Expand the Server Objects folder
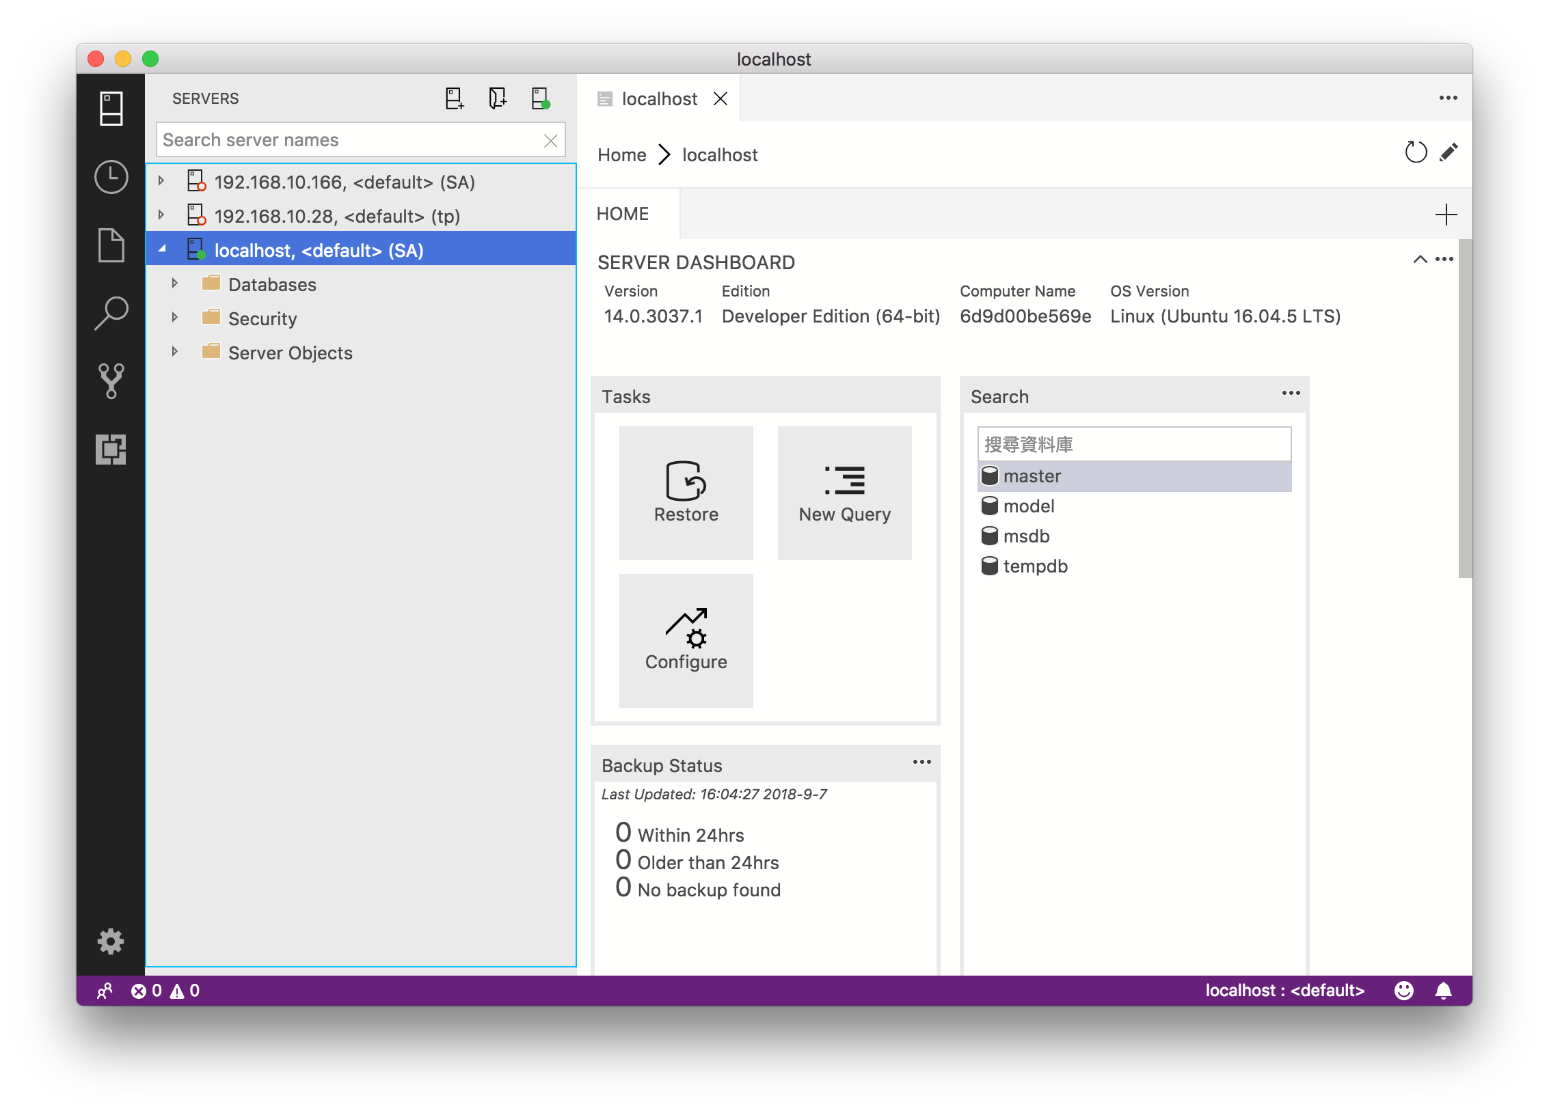This screenshot has height=1115, width=1549. 175,352
